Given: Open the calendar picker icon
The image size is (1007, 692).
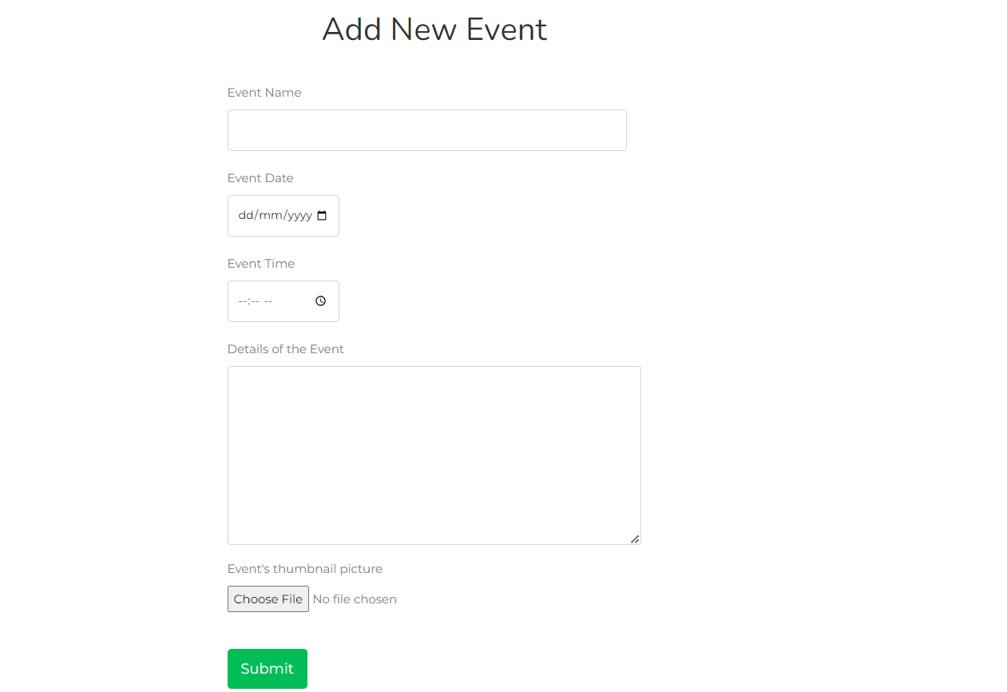Looking at the screenshot, I should 323,215.
